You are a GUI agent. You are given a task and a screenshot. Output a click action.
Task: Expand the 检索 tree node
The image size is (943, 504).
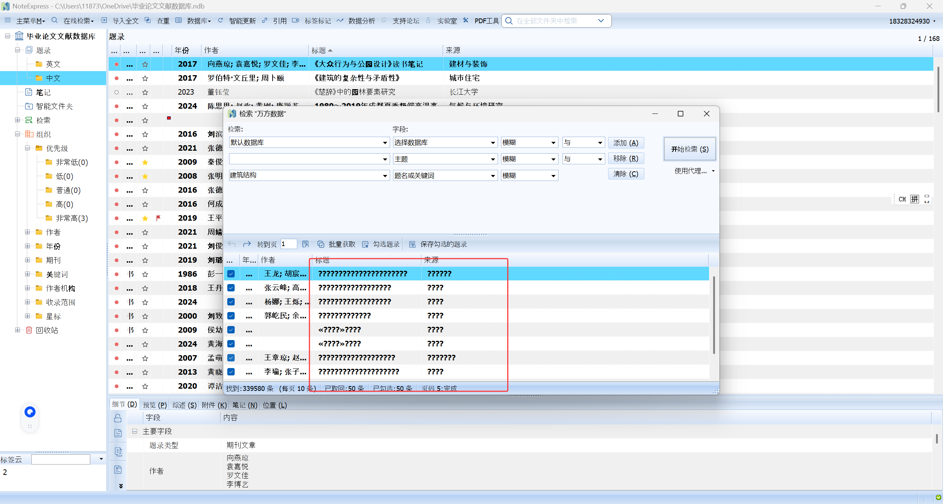pos(17,120)
